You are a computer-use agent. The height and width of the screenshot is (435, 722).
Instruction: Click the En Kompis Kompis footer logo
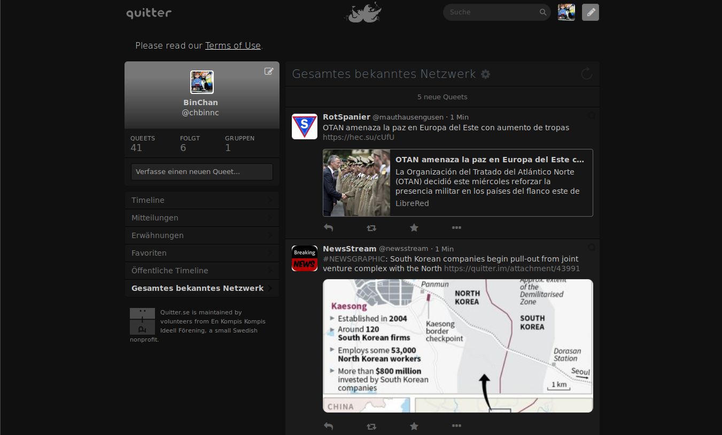tap(142, 321)
